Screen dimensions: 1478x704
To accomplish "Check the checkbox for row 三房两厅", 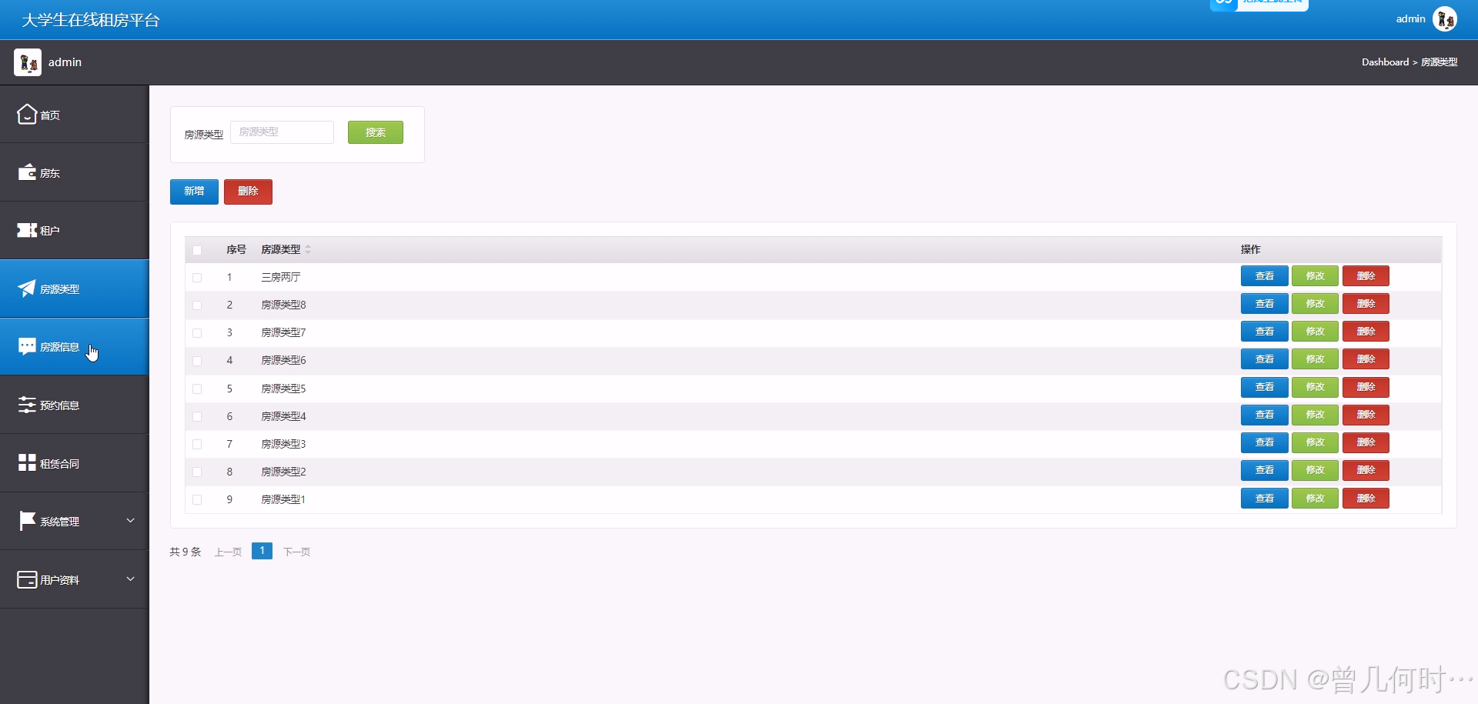I will pos(197,278).
